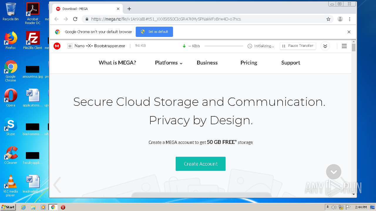Image resolution: width=376 pixels, height=211 pixels.
Task: Expand the transfers panel double-chevron
Action: [325, 46]
